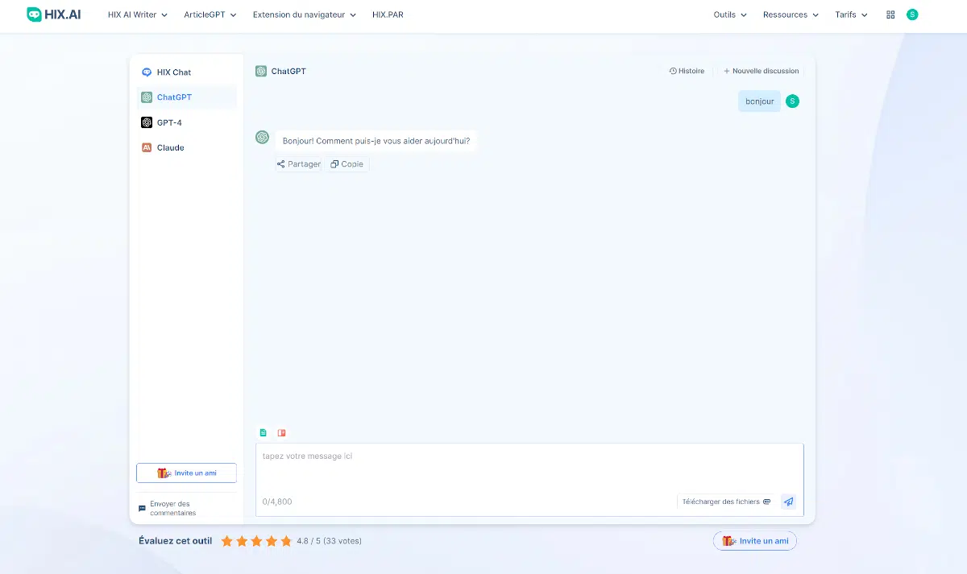The image size is (967, 574).
Task: Start a Nouvelle discussion
Action: pyautogui.click(x=761, y=71)
